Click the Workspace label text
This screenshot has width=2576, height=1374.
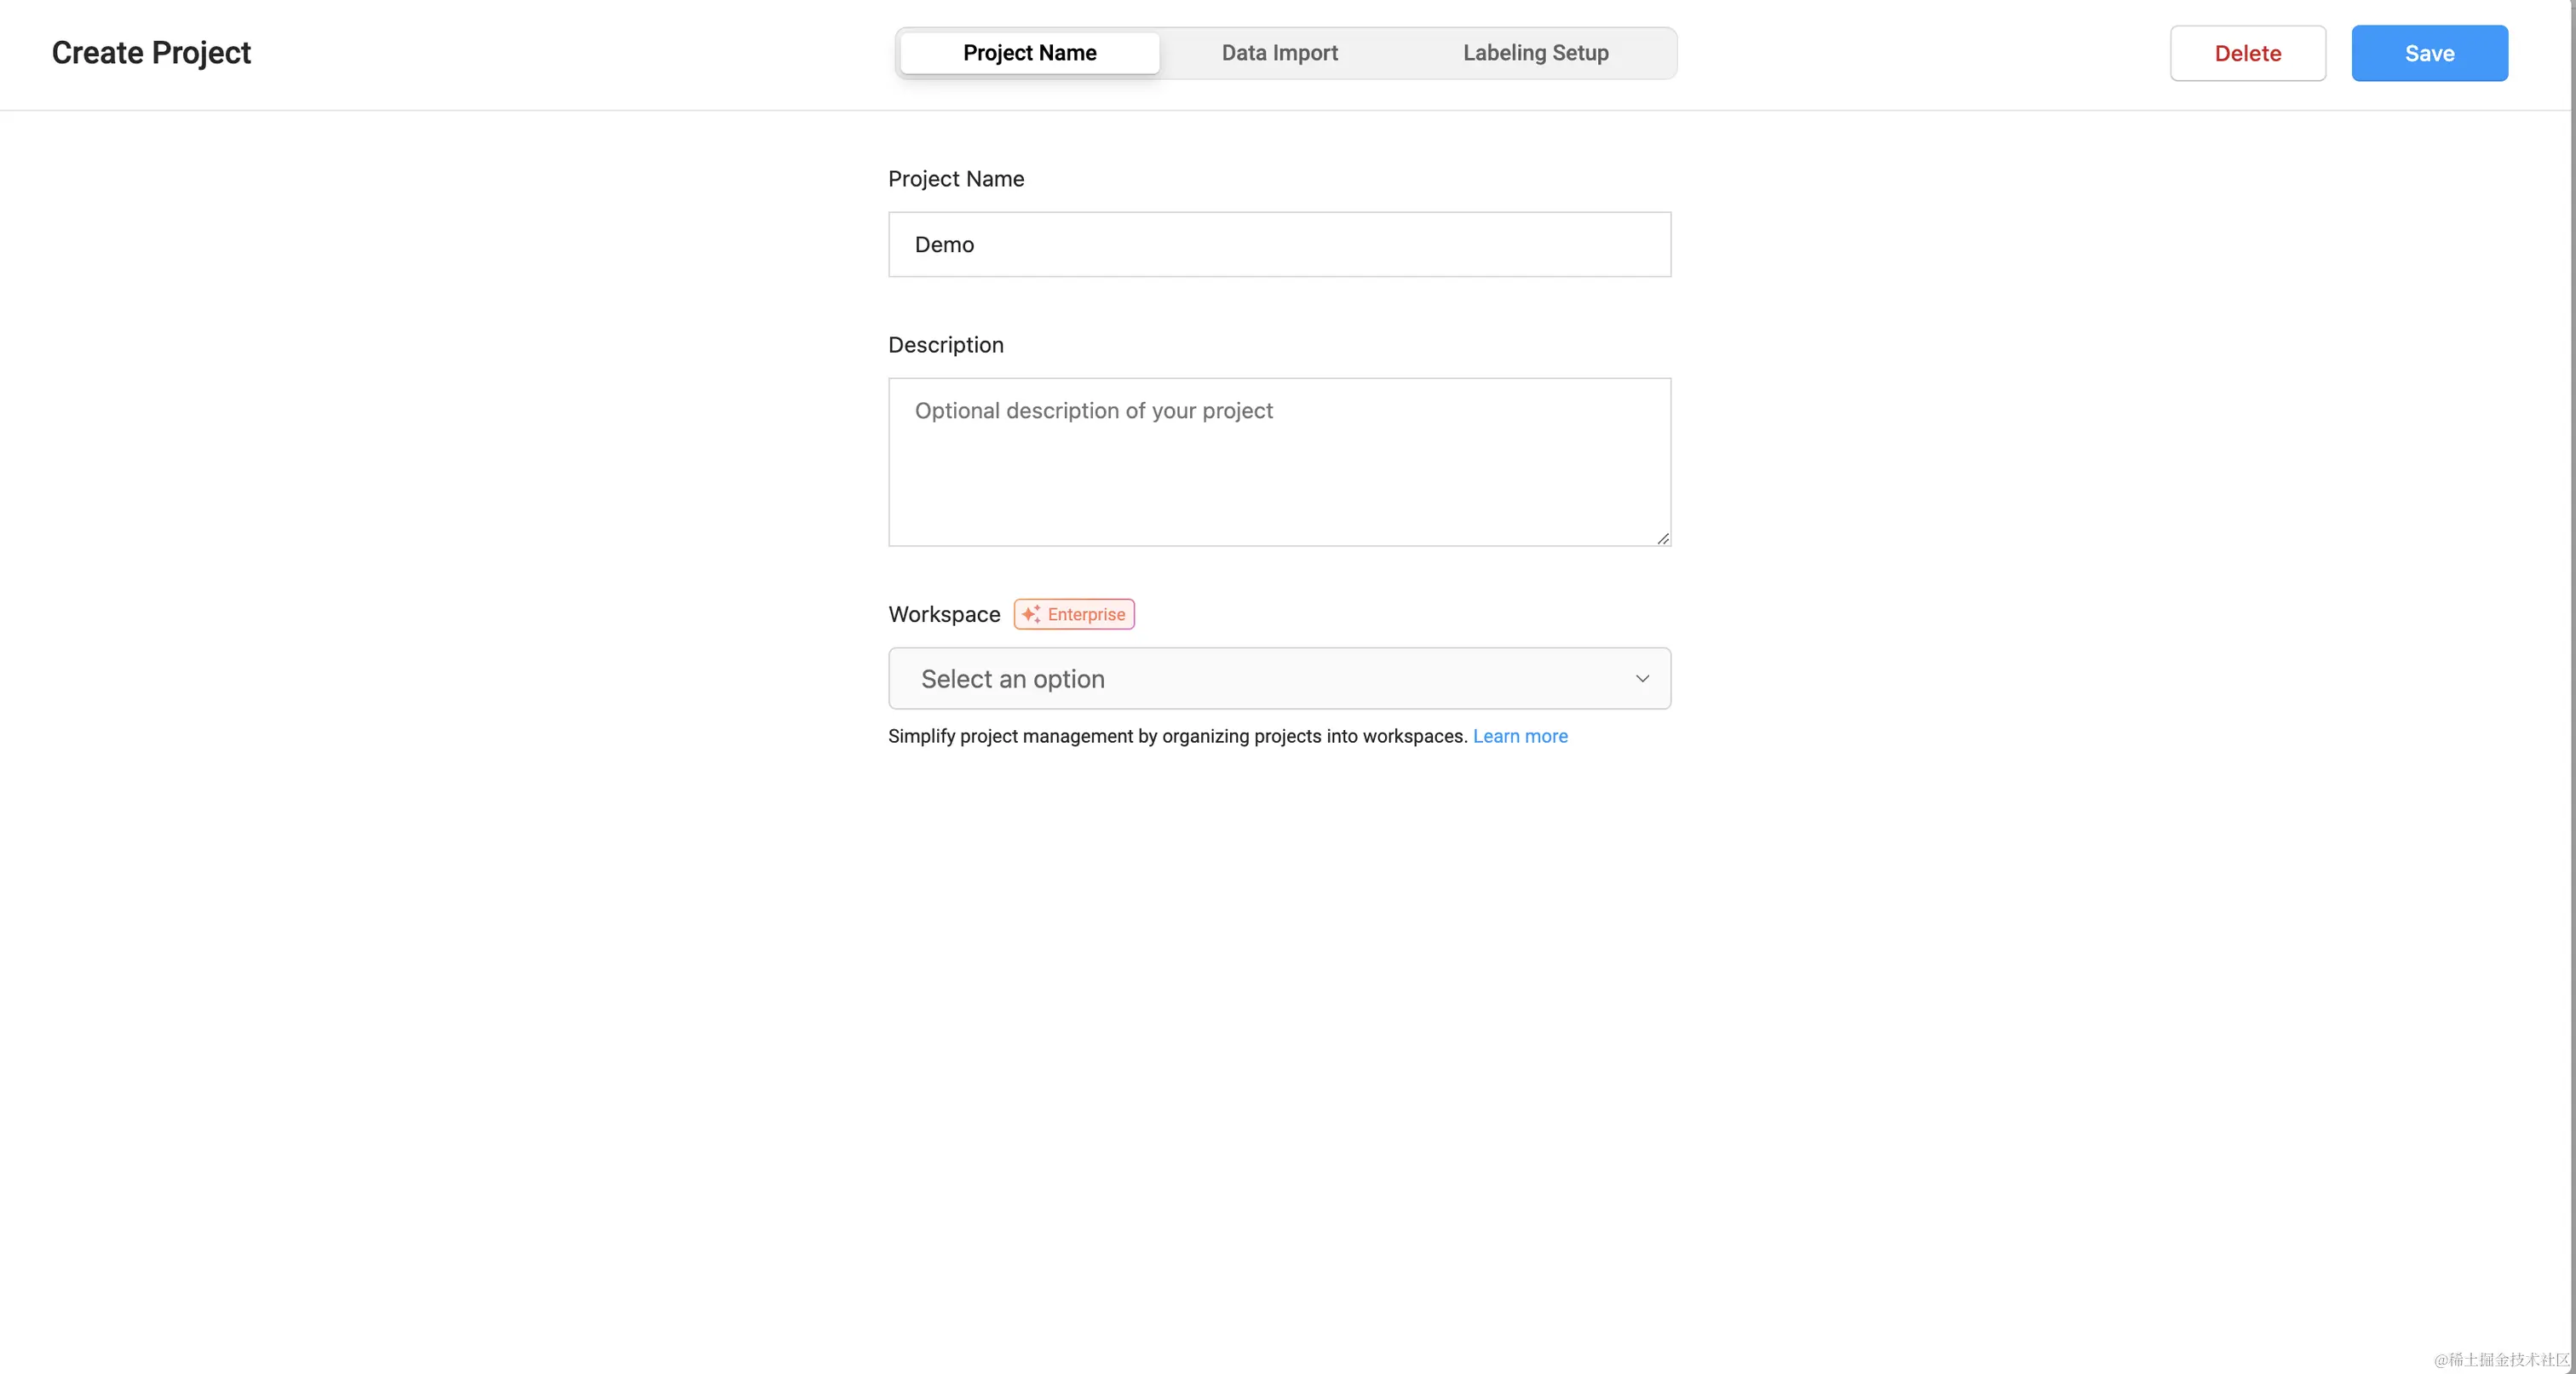tap(943, 614)
